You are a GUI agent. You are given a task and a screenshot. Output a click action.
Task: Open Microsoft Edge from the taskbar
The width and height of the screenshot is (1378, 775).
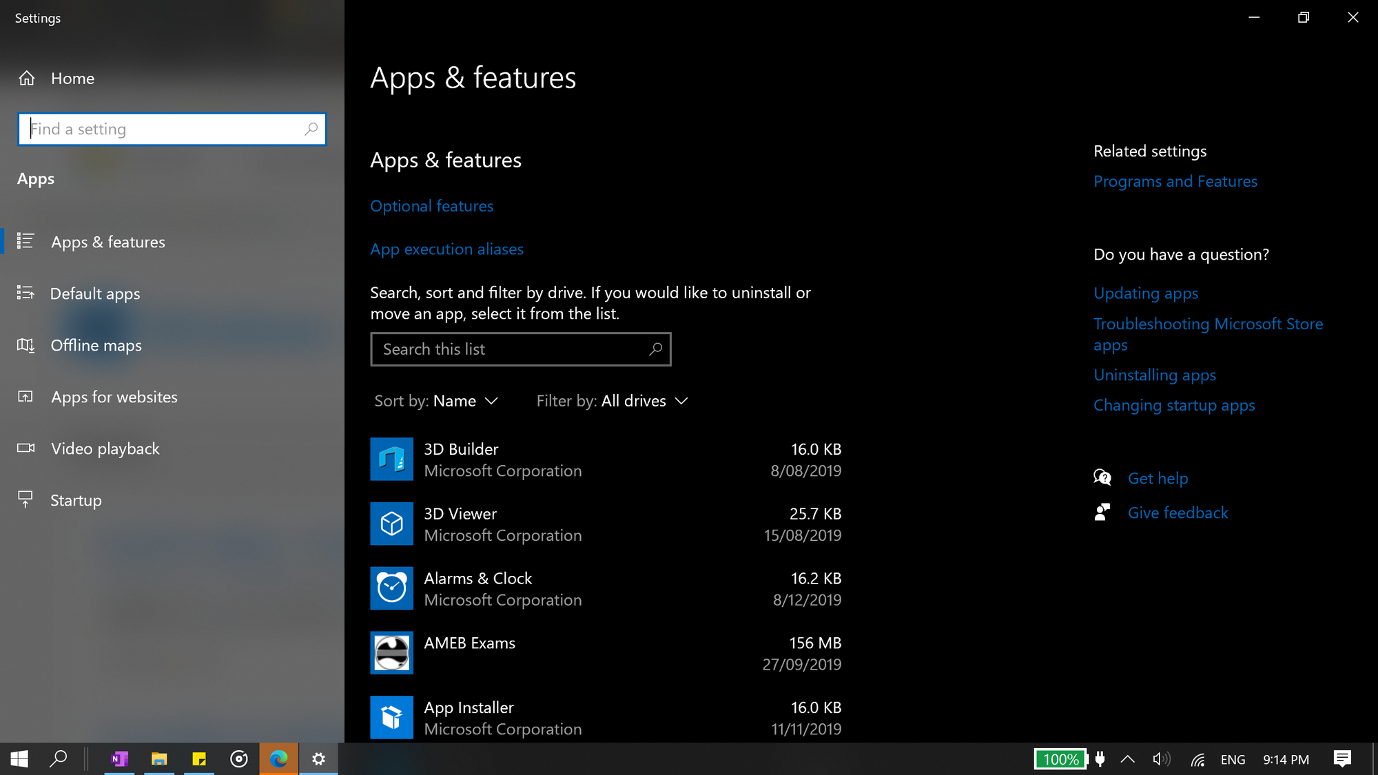pyautogui.click(x=278, y=758)
